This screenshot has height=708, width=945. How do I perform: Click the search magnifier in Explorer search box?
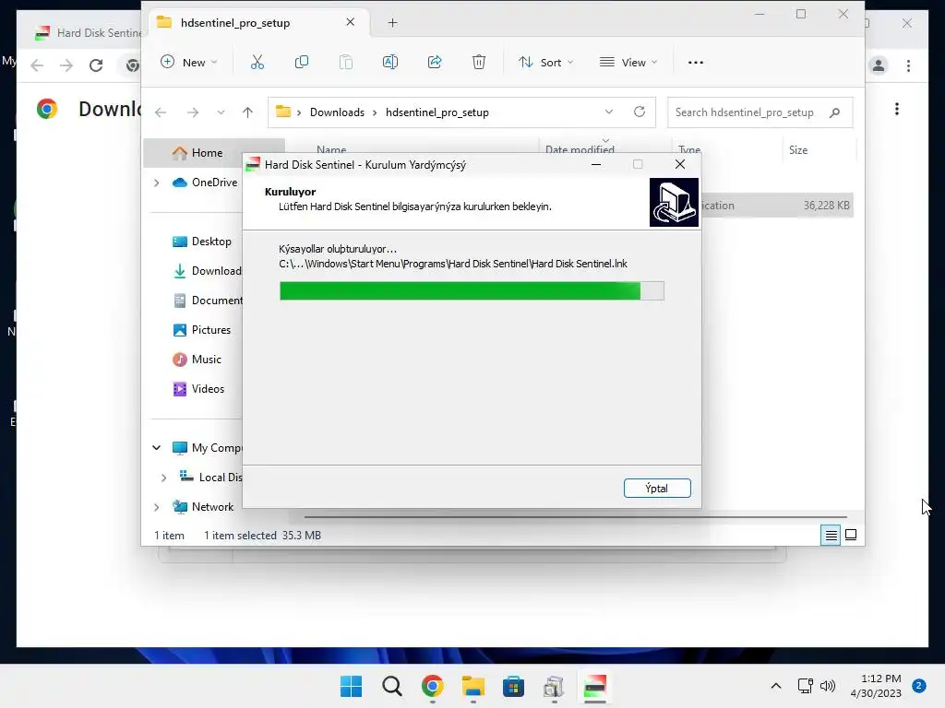[x=834, y=112]
